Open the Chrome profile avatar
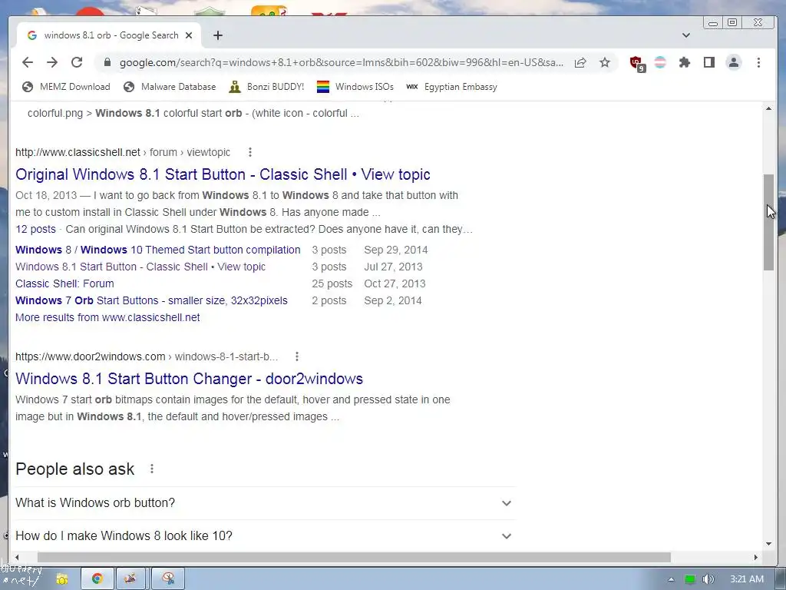The width and height of the screenshot is (786, 590). point(733,62)
